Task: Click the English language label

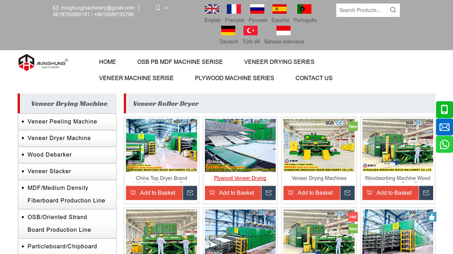Action: click(x=213, y=20)
